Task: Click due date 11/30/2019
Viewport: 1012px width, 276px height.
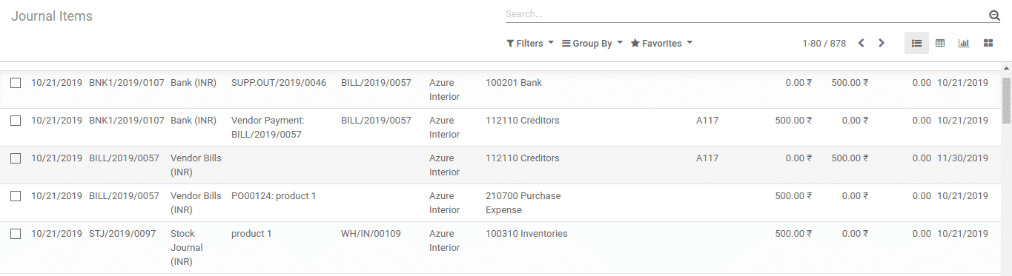Action: pos(962,158)
